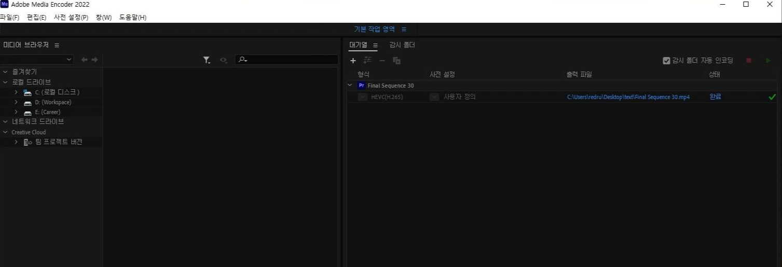Collapse the 즐겨찾기 section

5,72
